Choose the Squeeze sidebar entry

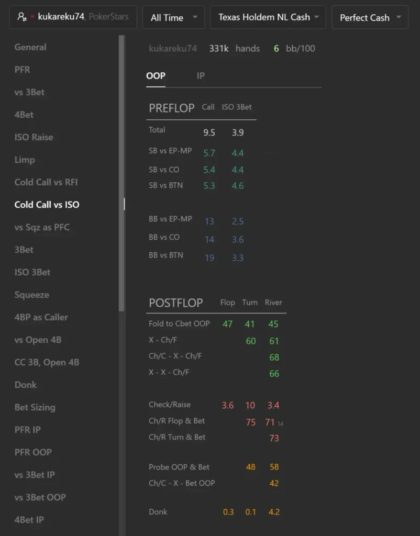[x=31, y=295]
